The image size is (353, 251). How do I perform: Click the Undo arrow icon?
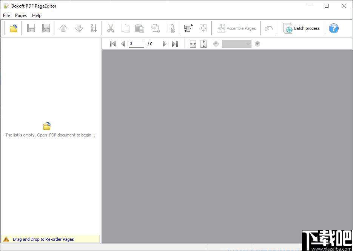pyautogui.click(x=268, y=28)
